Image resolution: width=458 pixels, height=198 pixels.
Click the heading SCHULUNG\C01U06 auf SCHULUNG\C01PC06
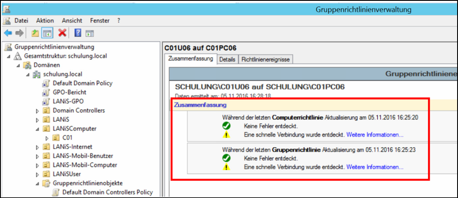tap(260, 87)
